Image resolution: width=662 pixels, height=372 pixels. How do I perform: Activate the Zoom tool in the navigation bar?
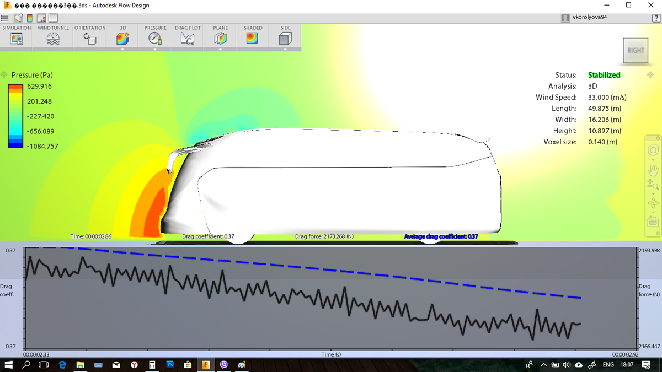[x=652, y=185]
